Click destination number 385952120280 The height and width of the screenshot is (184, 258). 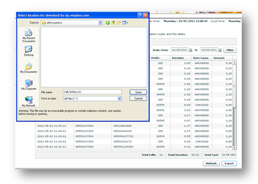(x=123, y=147)
